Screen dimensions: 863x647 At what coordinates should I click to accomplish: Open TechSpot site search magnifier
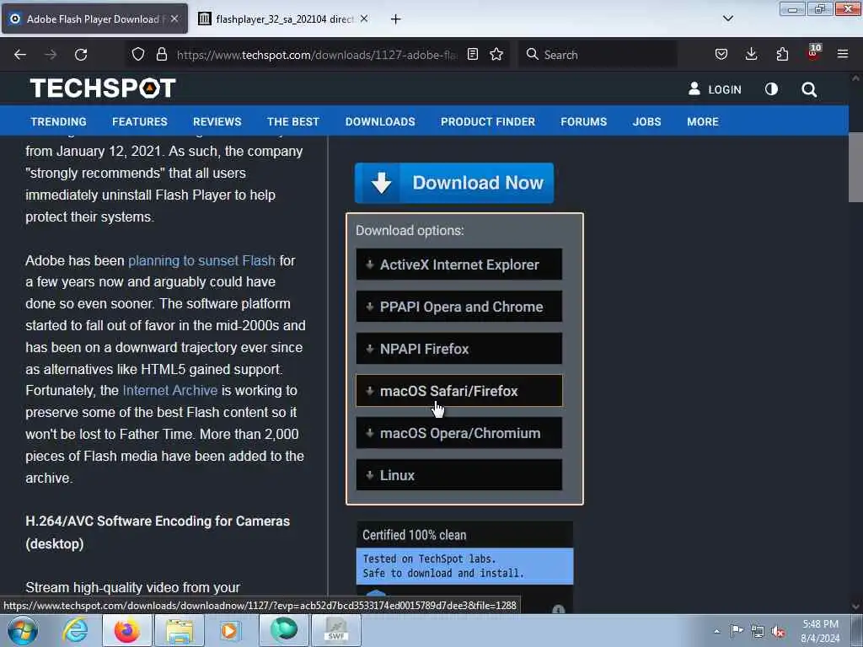coord(809,89)
